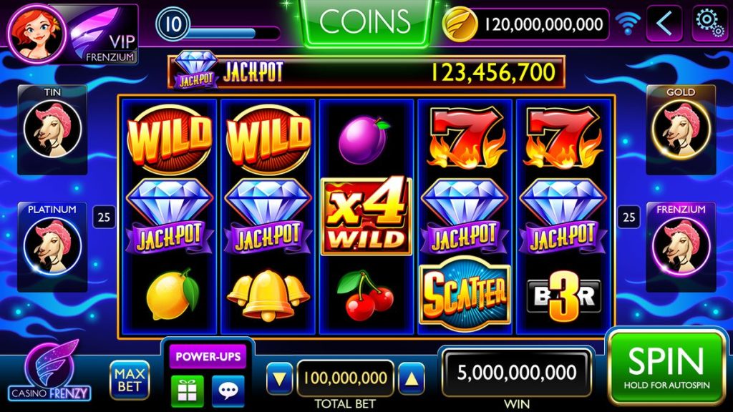The width and height of the screenshot is (733, 412).
Task: Hit the green Spin button
Action: 666,368
